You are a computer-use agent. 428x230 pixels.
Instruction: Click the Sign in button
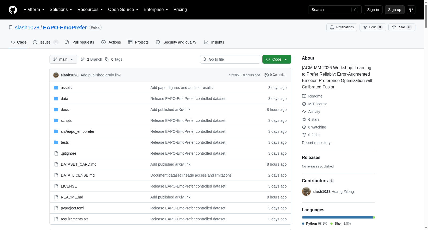(x=373, y=10)
